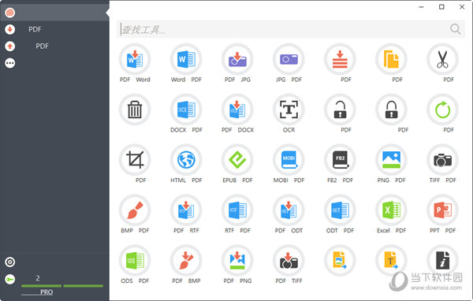
Task: Select the closed padlock protect PDF tool
Action: 391,110
